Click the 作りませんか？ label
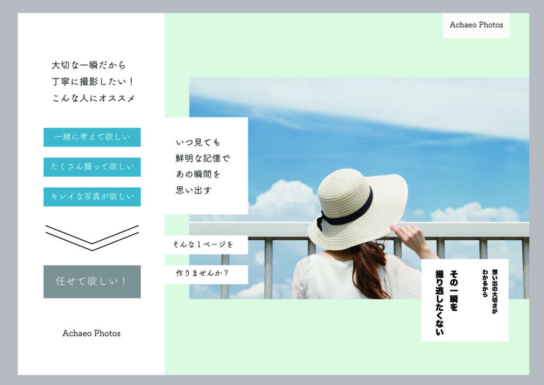544x385 pixels. tap(206, 274)
